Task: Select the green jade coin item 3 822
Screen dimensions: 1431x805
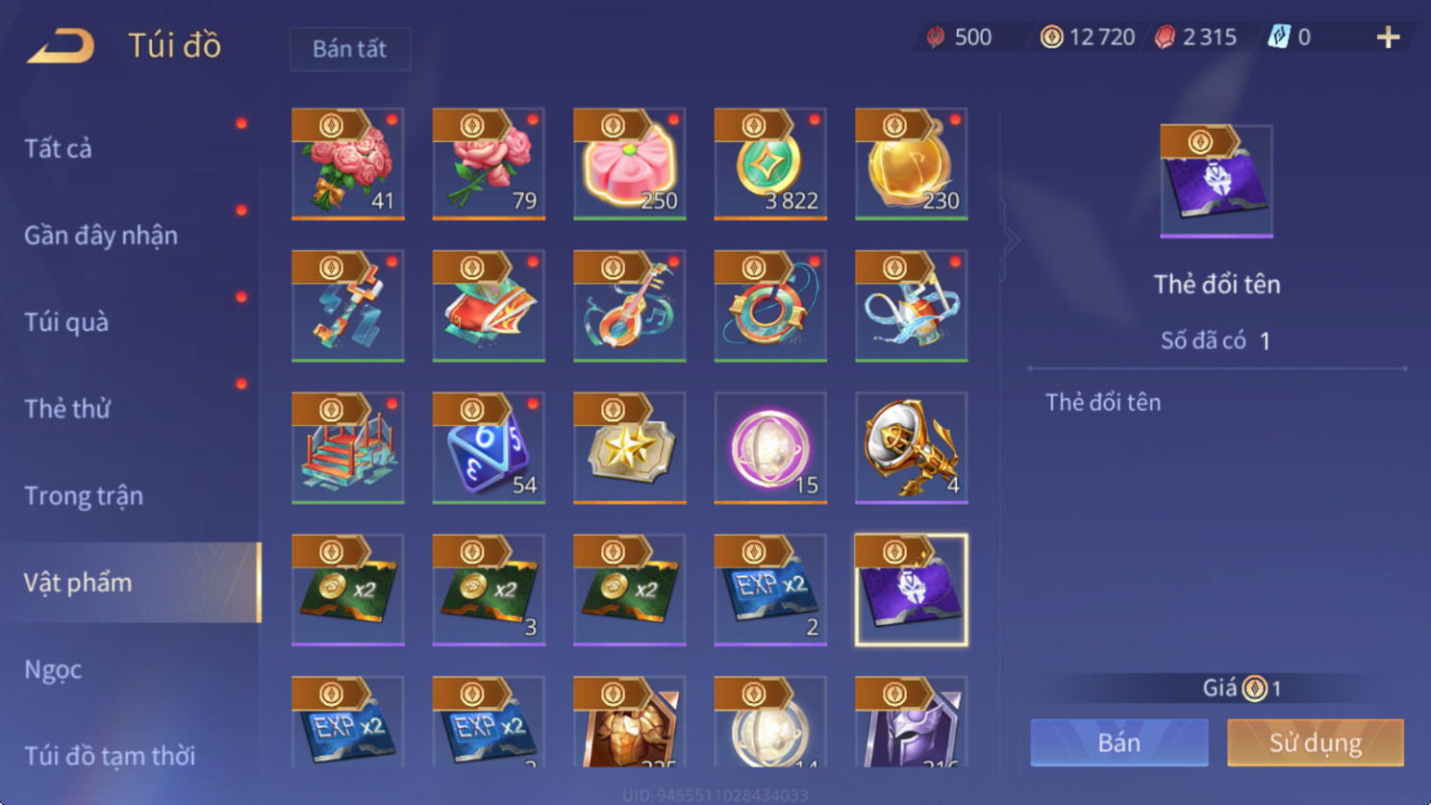Action: [770, 164]
